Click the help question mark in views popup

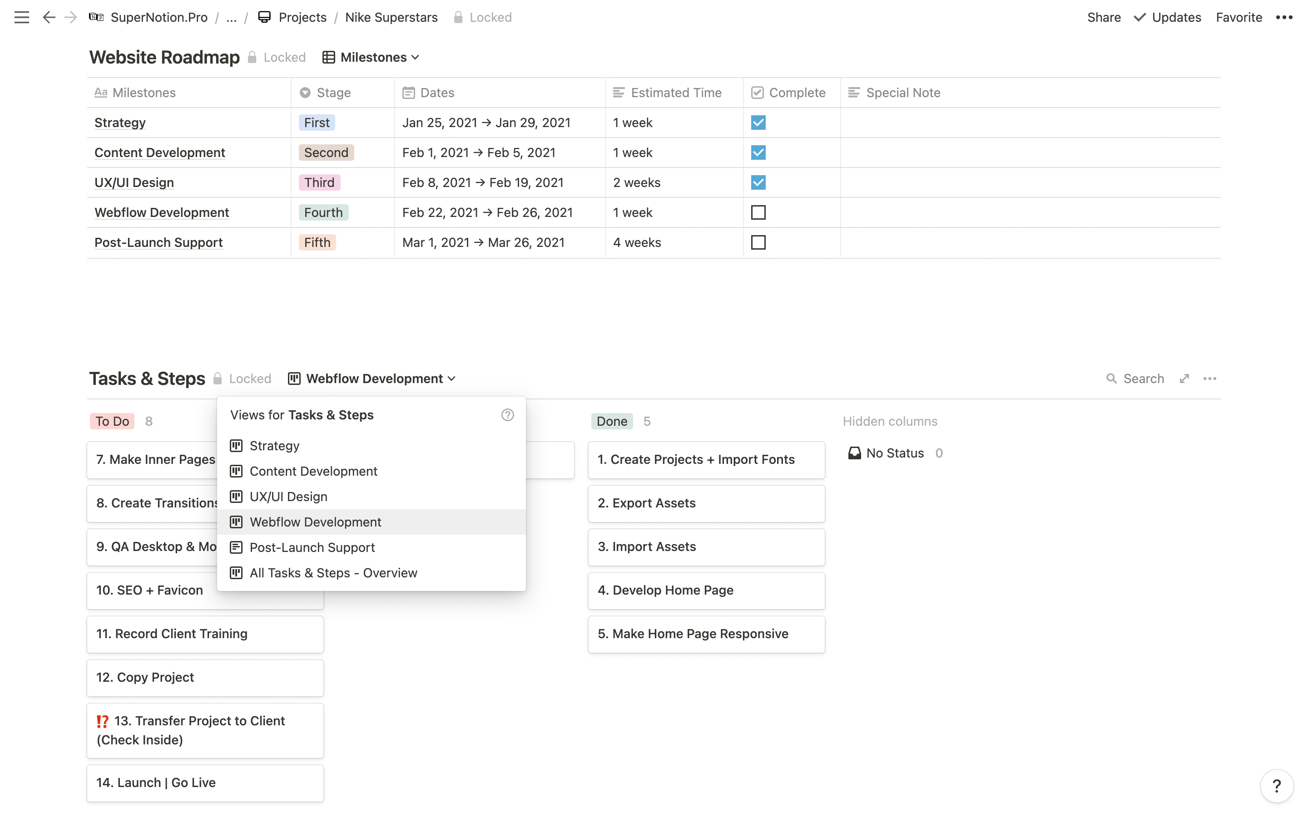click(x=507, y=415)
